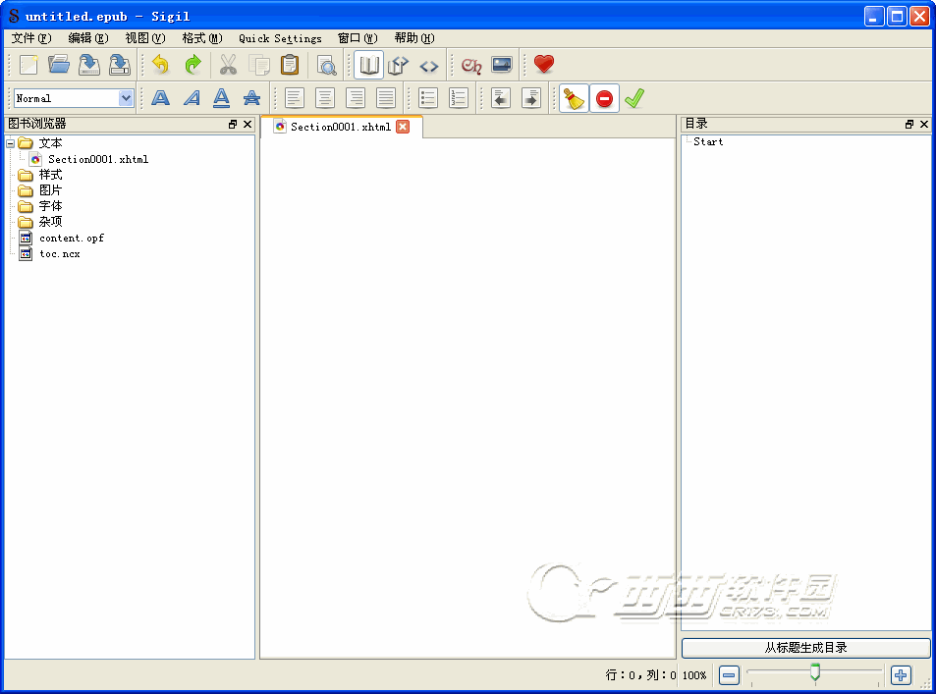This screenshot has height=694, width=936.
Task: Select the 样式 folder in the book browser
Action: (50, 175)
